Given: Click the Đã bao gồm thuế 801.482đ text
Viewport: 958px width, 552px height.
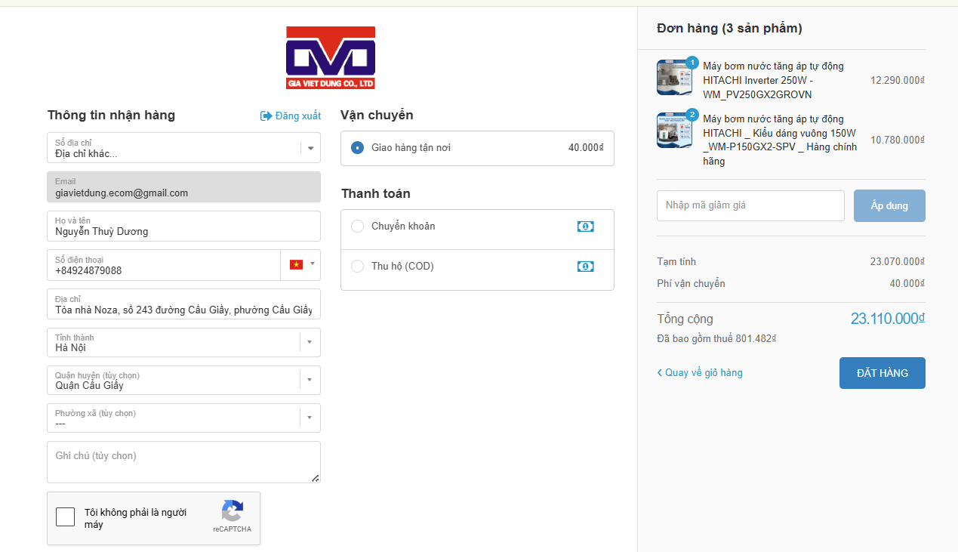Looking at the screenshot, I should (x=716, y=339).
